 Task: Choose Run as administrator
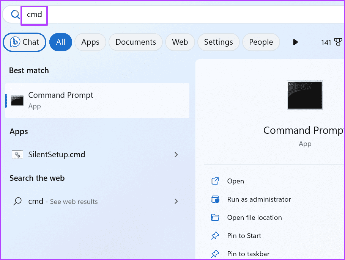pos(259,199)
